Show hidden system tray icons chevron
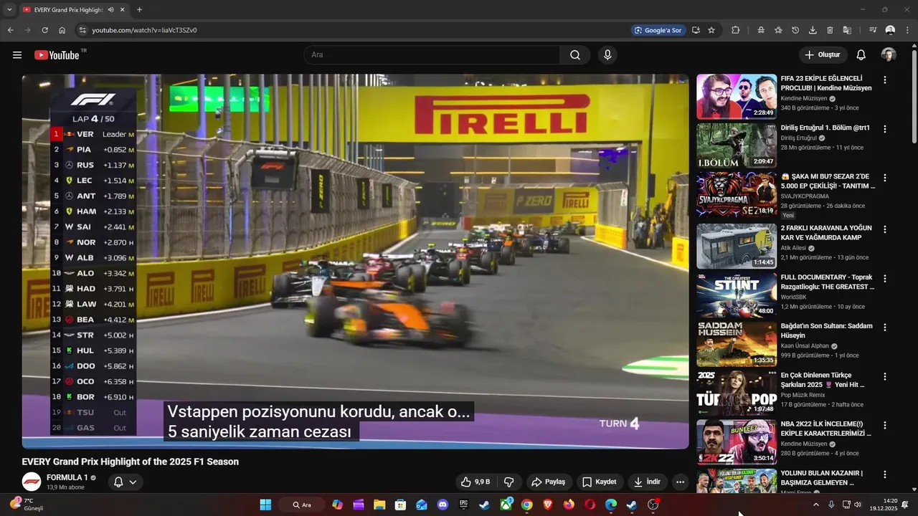 tap(815, 505)
